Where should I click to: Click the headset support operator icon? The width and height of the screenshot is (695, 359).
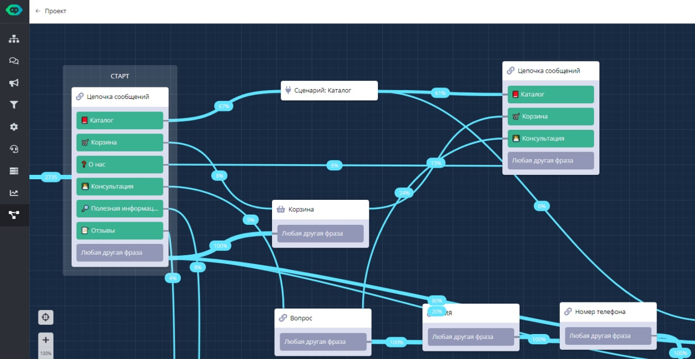click(14, 149)
